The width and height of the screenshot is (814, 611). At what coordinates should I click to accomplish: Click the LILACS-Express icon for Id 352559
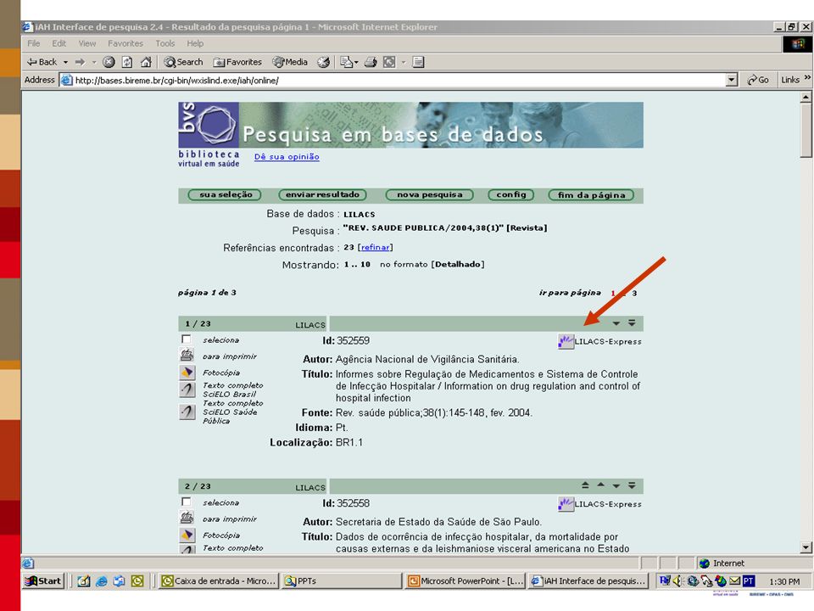(566, 341)
